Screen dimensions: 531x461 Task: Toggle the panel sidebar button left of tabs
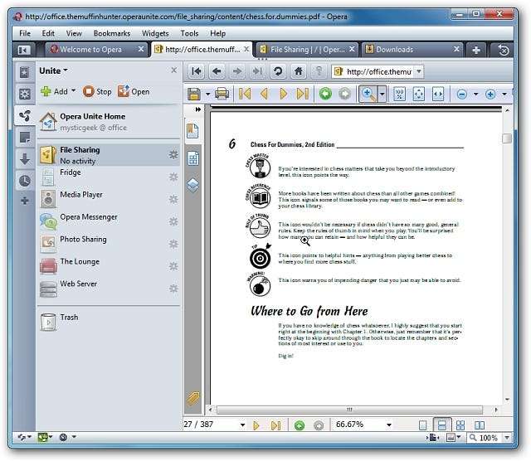tap(24, 50)
